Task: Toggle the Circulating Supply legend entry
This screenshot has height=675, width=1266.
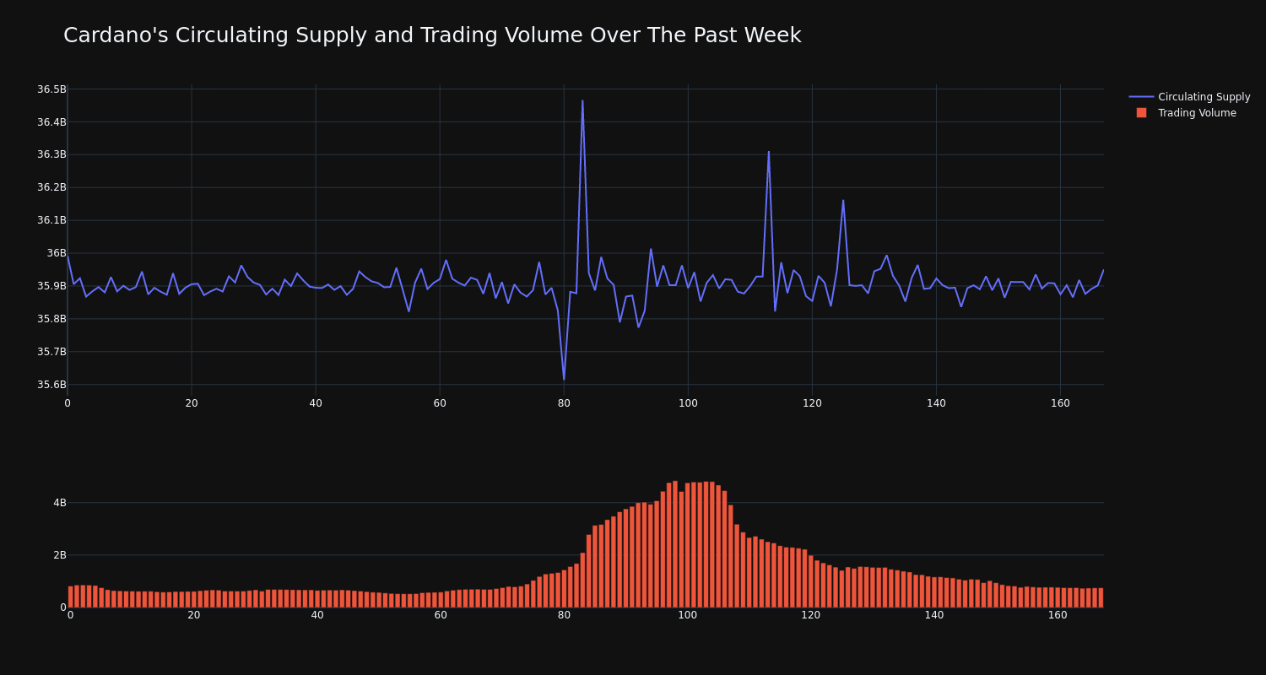Action: 1190,97
